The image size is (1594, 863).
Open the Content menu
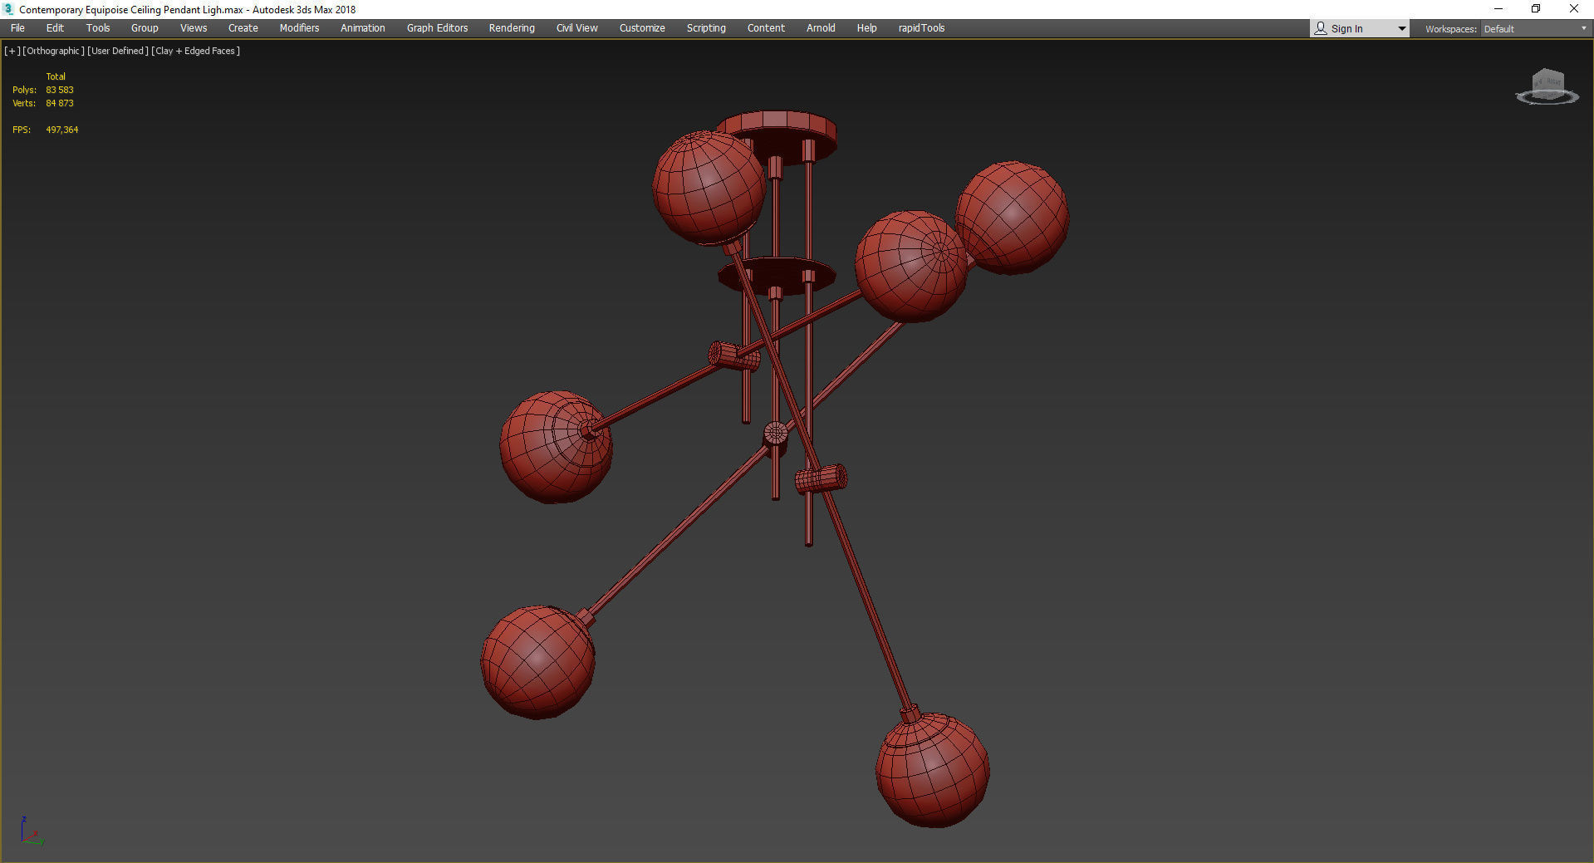point(766,28)
